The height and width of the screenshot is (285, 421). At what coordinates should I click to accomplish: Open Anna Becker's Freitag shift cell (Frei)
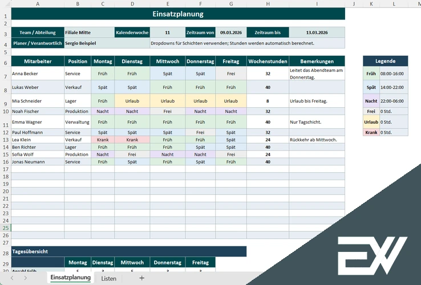click(x=231, y=74)
